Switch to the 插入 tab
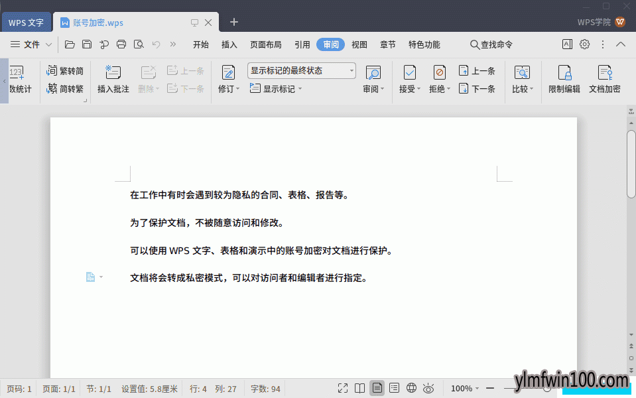 229,44
